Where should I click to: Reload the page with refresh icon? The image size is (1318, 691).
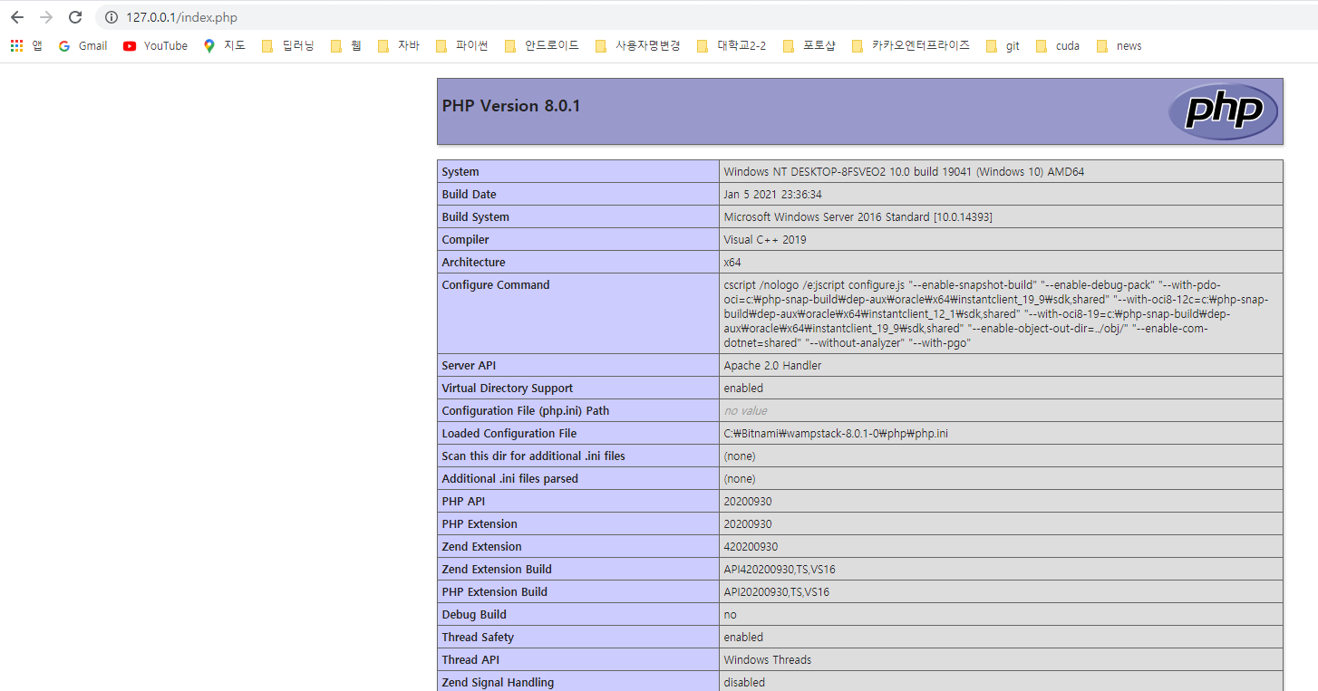click(75, 17)
